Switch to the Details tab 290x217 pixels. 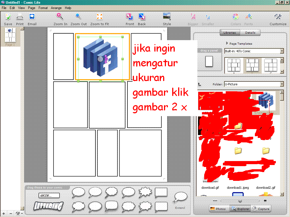point(250,33)
